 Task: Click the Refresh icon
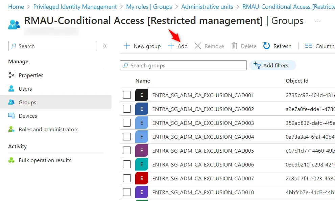[x=267, y=46]
